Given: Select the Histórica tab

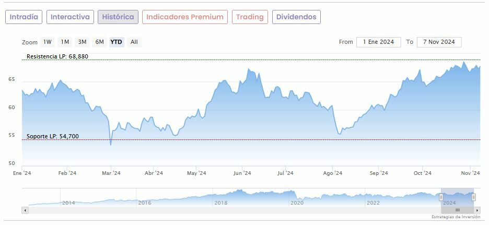Looking at the screenshot, I should pos(118,17).
